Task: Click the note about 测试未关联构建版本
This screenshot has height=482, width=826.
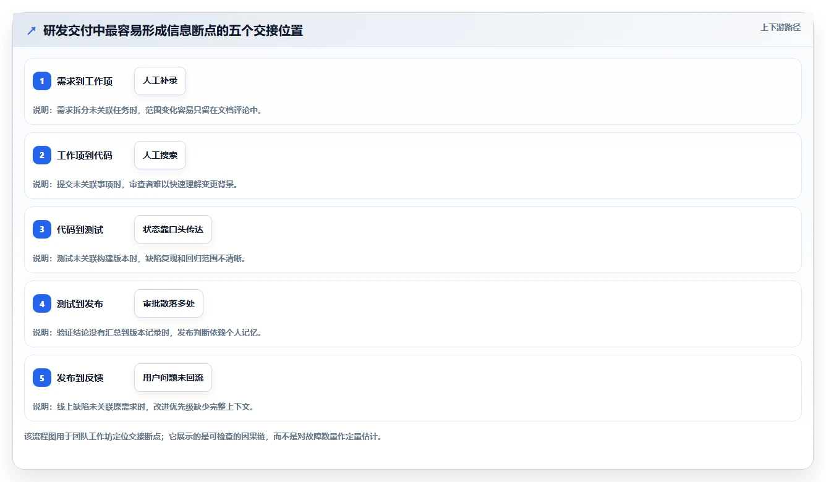Action: point(140,258)
